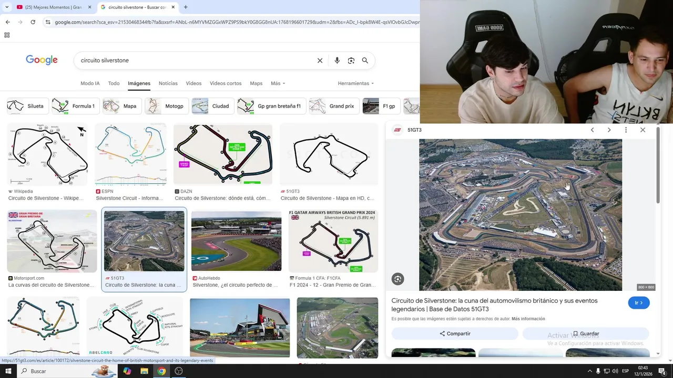Open preview panel three-dot options menu

click(626, 130)
